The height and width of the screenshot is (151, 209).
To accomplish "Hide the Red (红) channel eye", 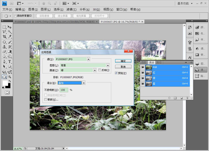I will click(x=143, y=73).
